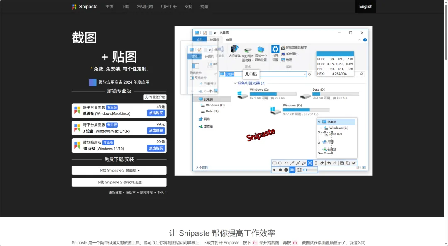Choose the arrow tool in the demo toolbar
The image size is (448, 246).
point(292,163)
